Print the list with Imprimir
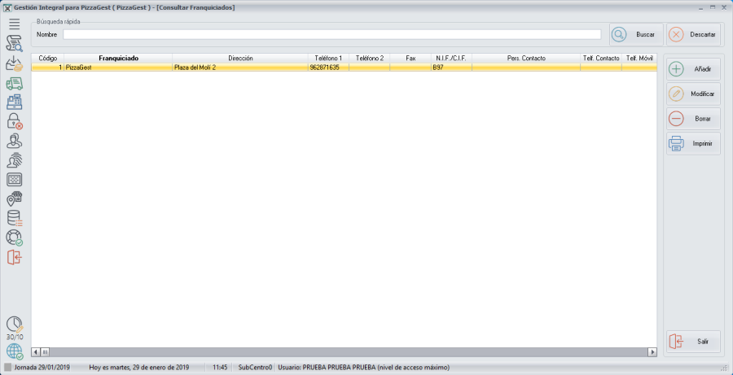The height and width of the screenshot is (375, 733). (x=693, y=144)
